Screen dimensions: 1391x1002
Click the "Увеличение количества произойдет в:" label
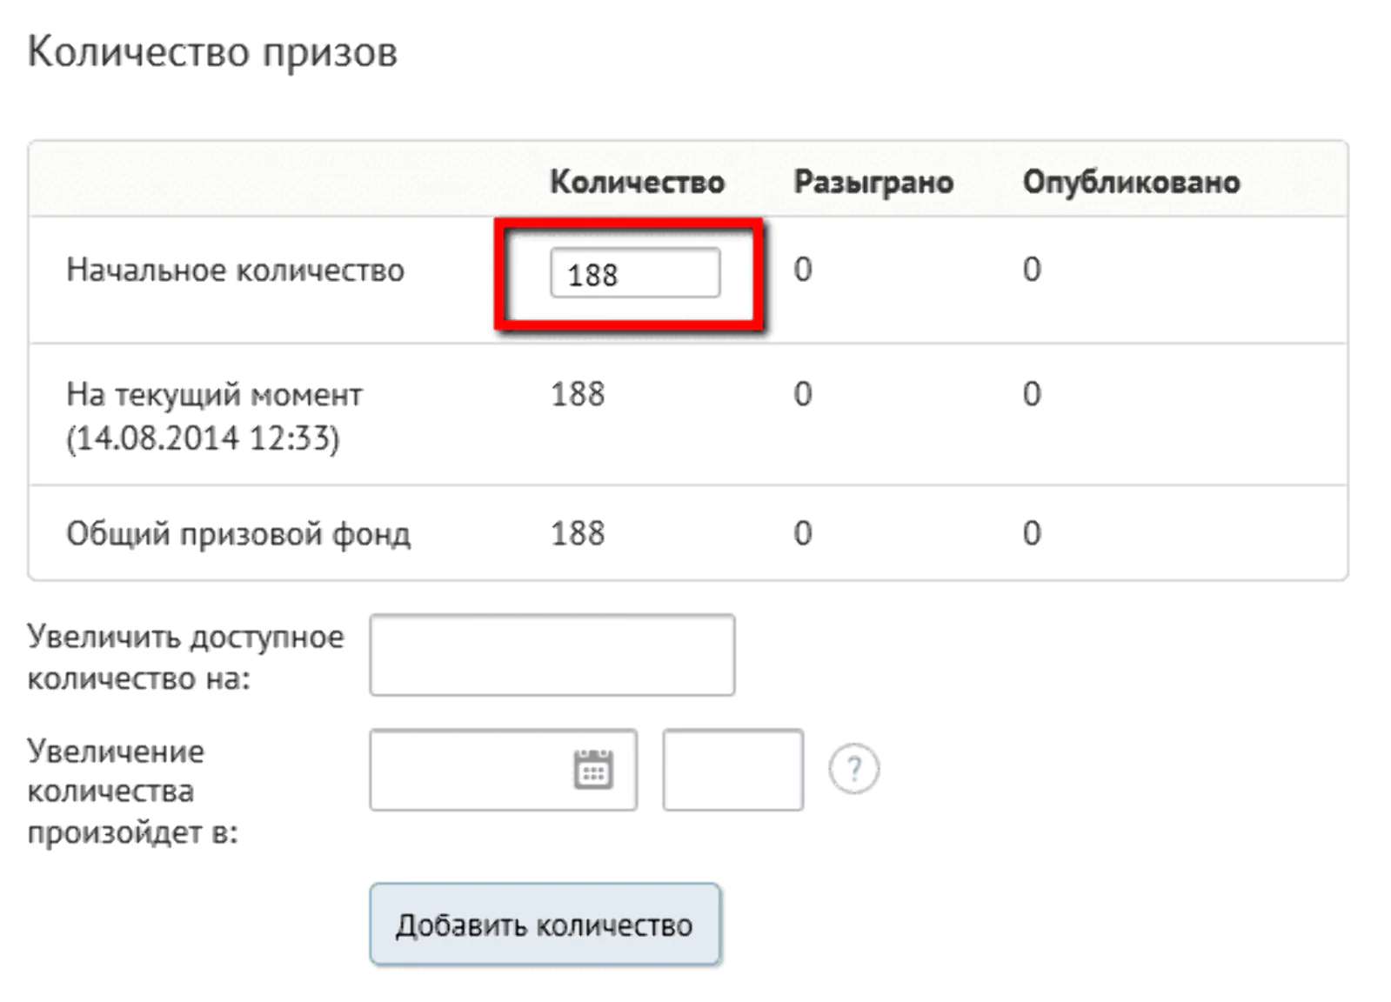[x=132, y=792]
